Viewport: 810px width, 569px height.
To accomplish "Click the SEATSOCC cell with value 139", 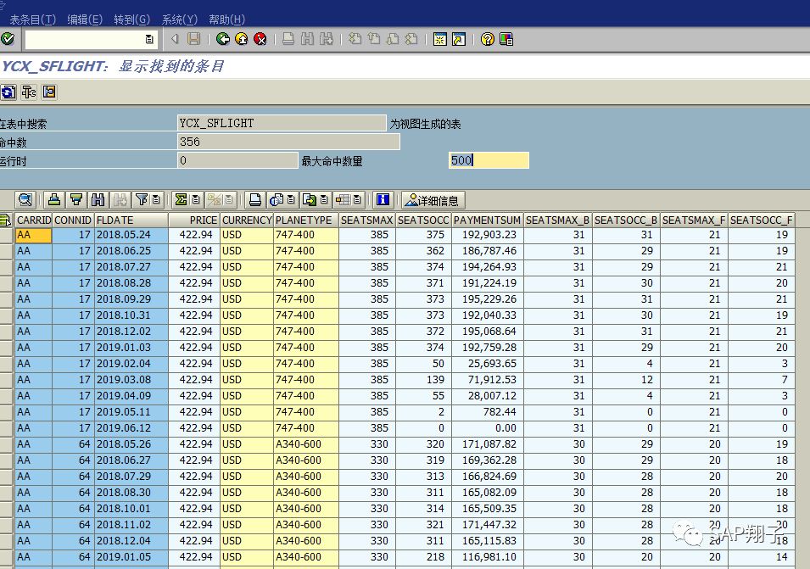I will point(423,380).
